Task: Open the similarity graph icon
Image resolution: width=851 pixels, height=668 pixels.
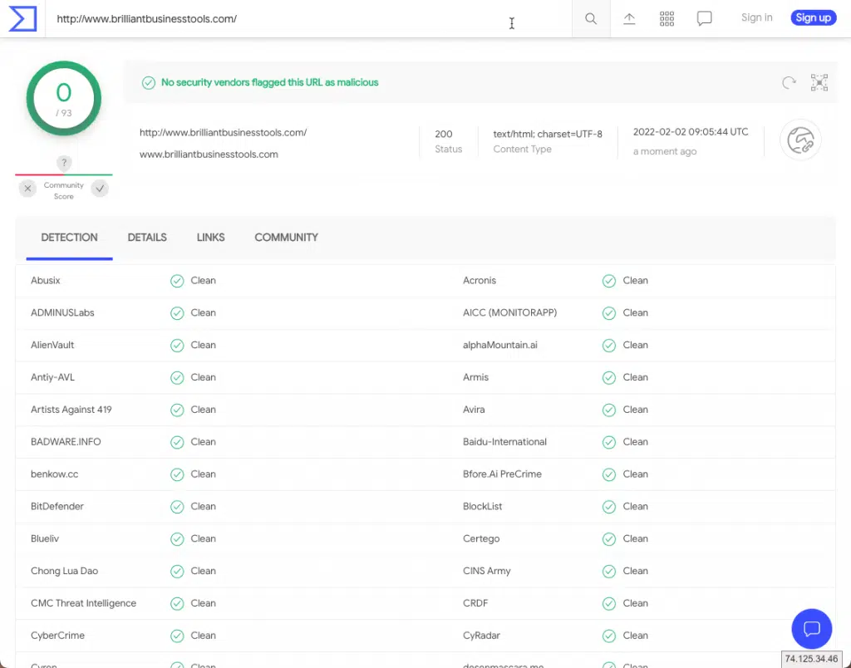Action: [819, 82]
